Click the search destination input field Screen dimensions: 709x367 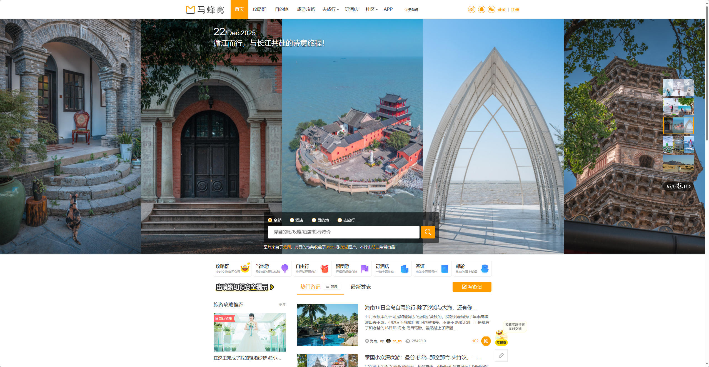coord(343,232)
